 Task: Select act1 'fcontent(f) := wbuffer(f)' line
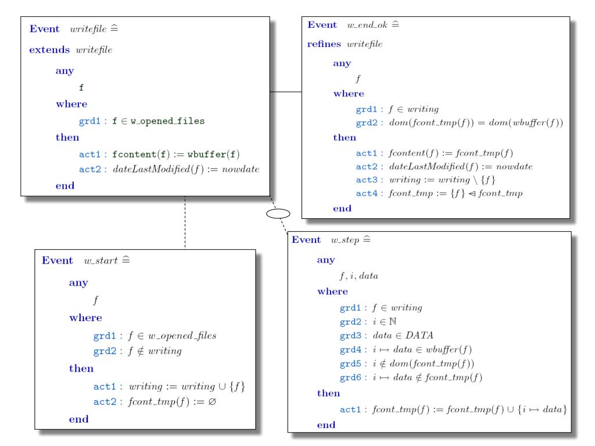point(159,154)
